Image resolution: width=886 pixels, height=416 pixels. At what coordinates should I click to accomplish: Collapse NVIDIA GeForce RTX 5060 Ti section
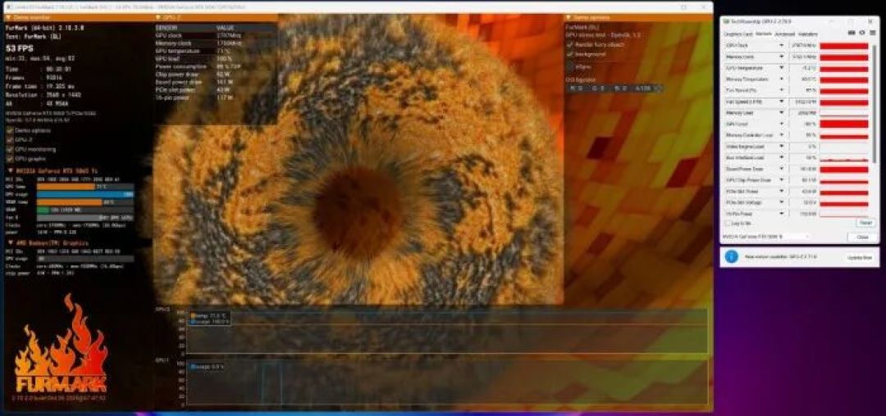coord(10,170)
